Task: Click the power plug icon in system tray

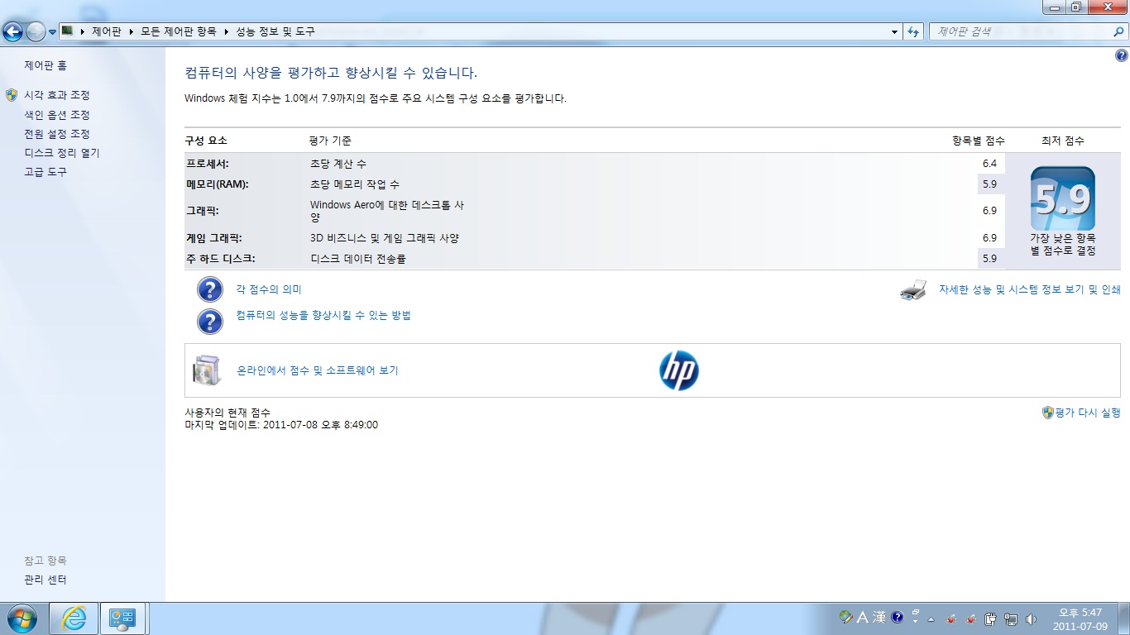Action: (993, 618)
